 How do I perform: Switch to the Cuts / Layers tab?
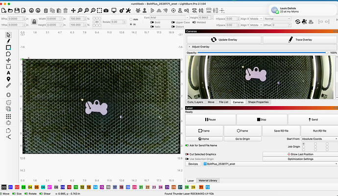point(195,102)
